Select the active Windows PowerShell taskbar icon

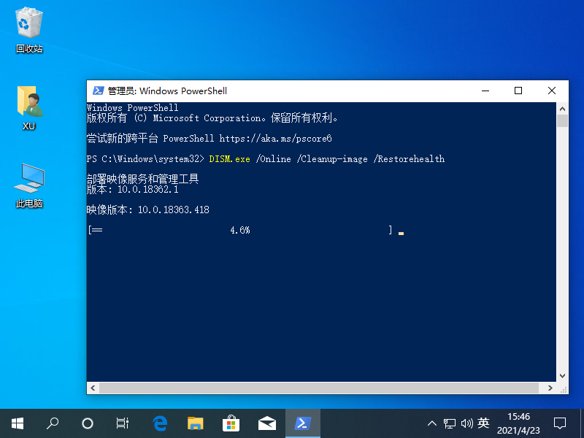click(303, 423)
